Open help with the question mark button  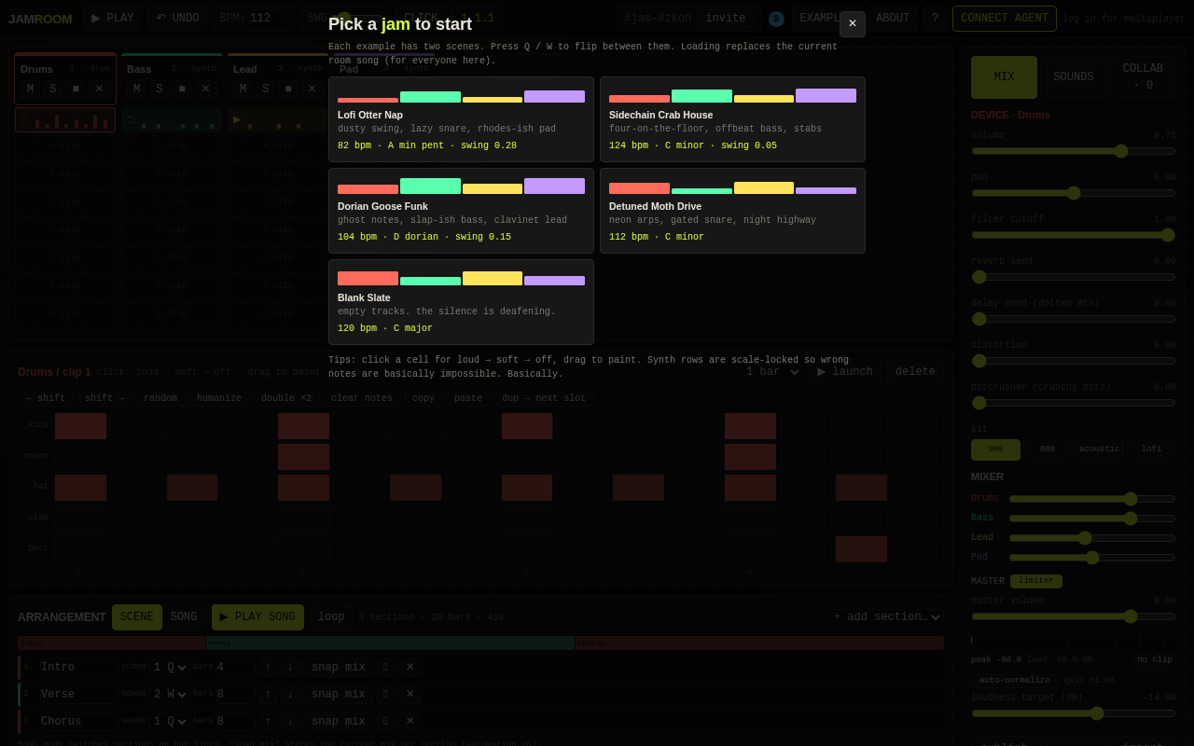point(936,19)
